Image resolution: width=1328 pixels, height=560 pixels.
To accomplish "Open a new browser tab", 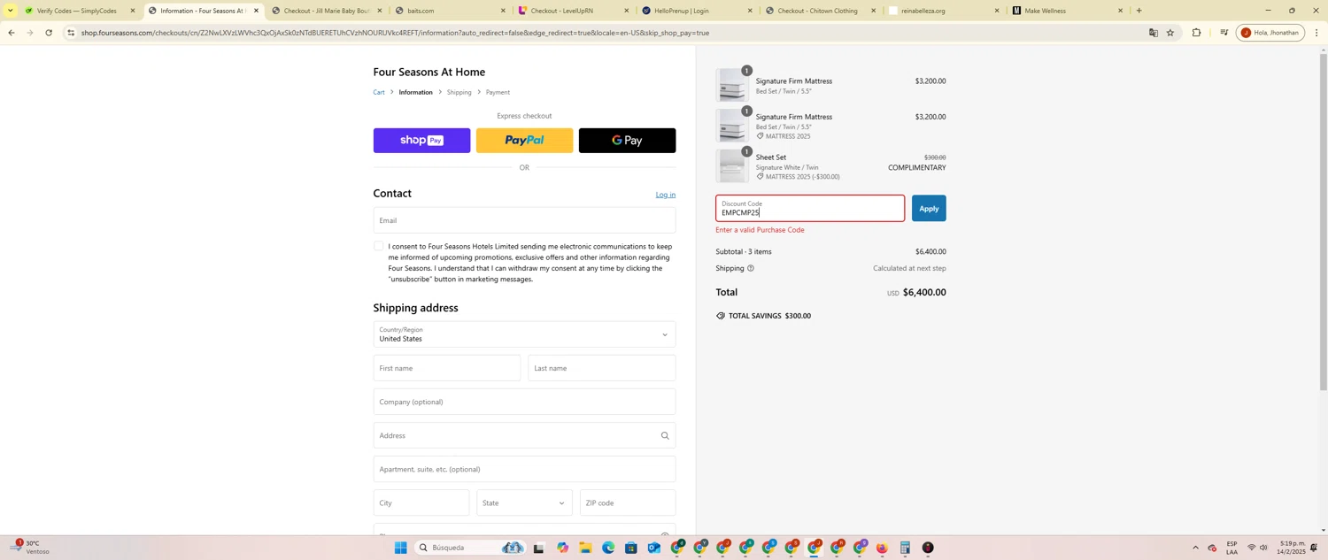I will point(1139,11).
